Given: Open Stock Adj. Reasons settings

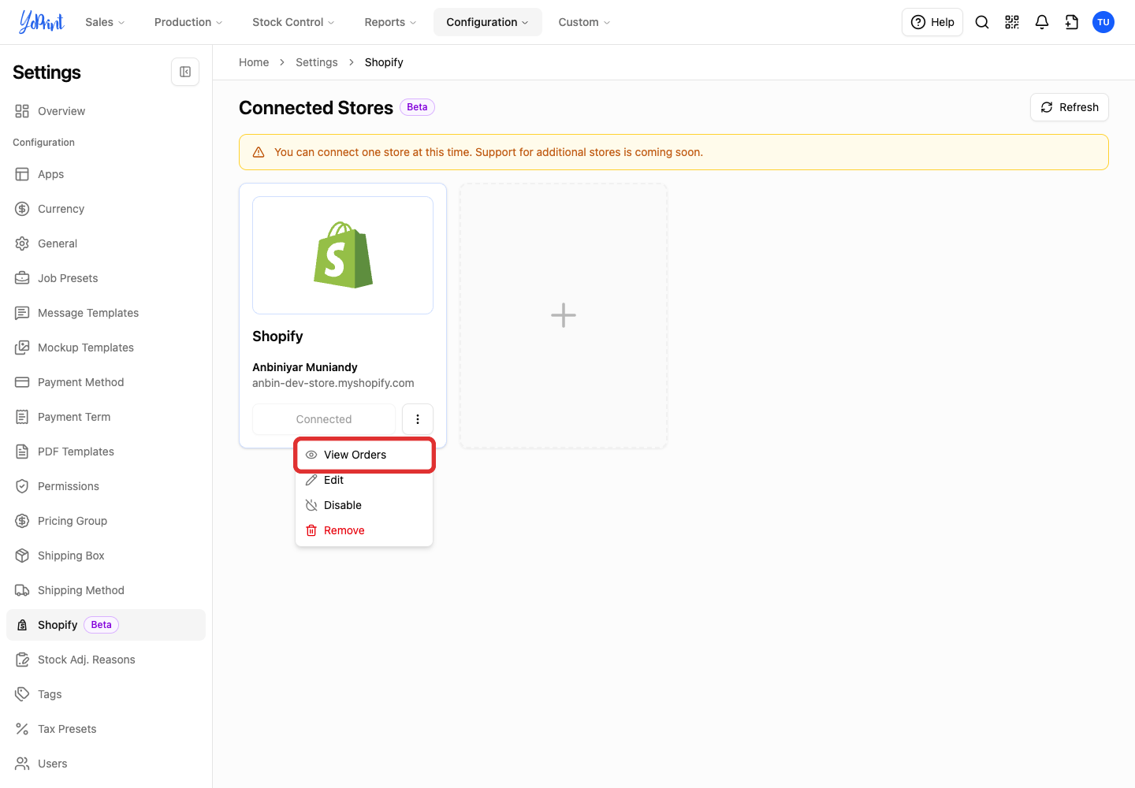Looking at the screenshot, I should point(106,660).
